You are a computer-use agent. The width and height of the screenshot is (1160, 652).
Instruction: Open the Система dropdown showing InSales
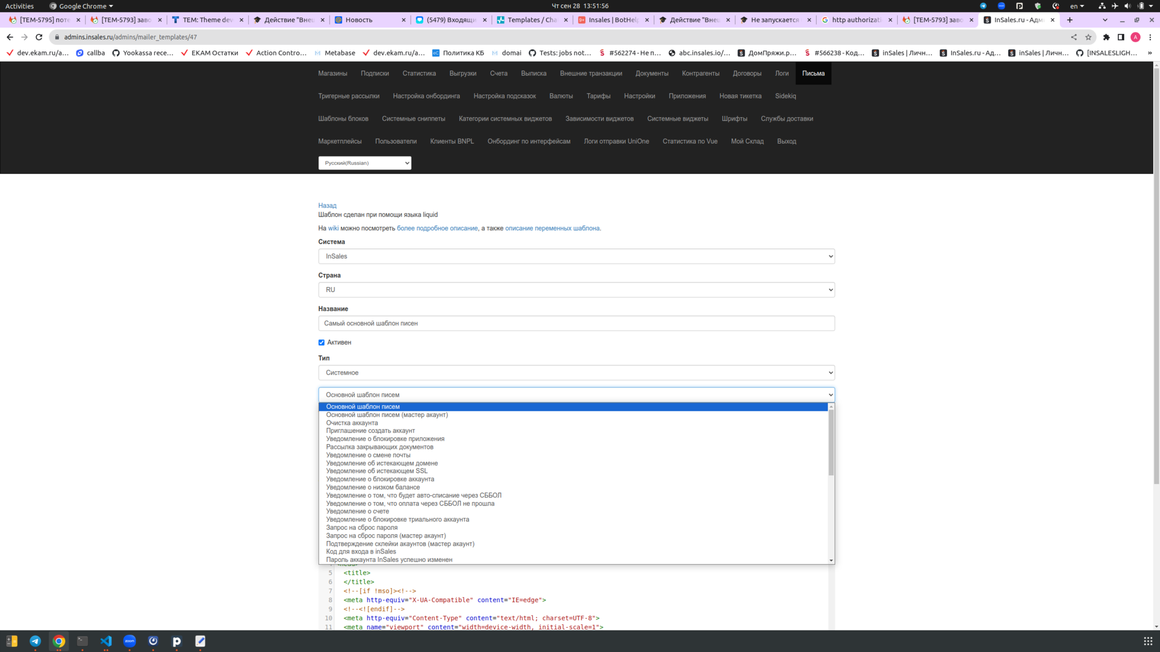pos(576,256)
